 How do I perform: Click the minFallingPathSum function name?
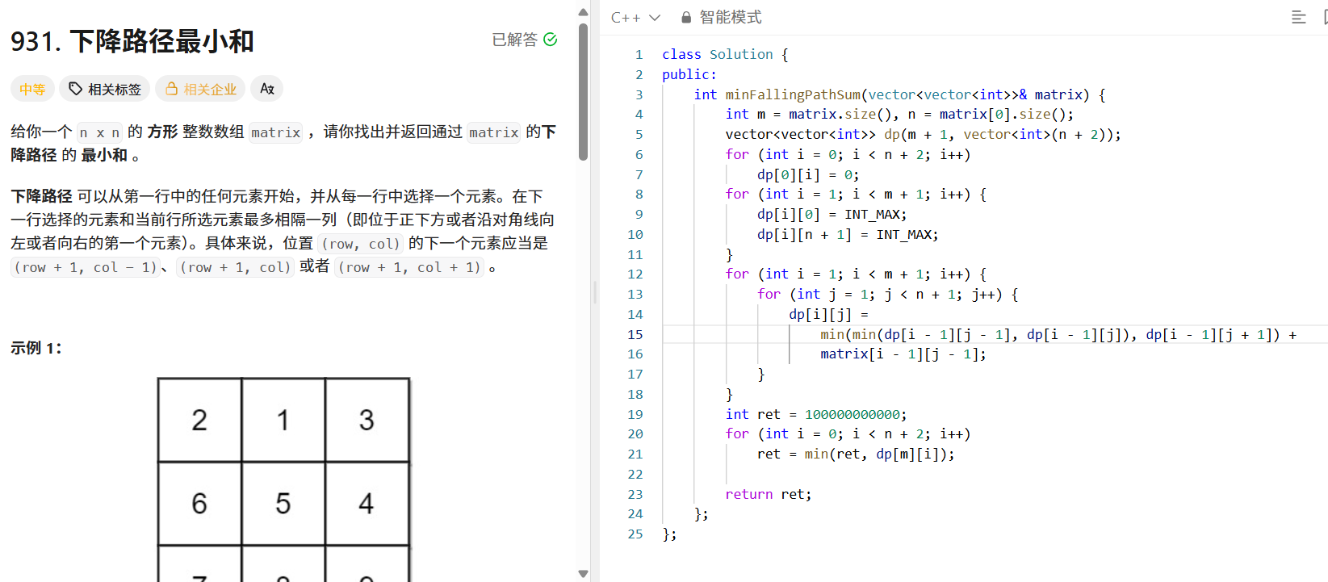(793, 94)
